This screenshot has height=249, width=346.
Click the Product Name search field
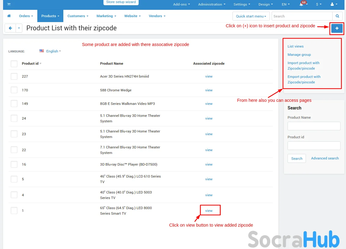click(x=314, y=126)
